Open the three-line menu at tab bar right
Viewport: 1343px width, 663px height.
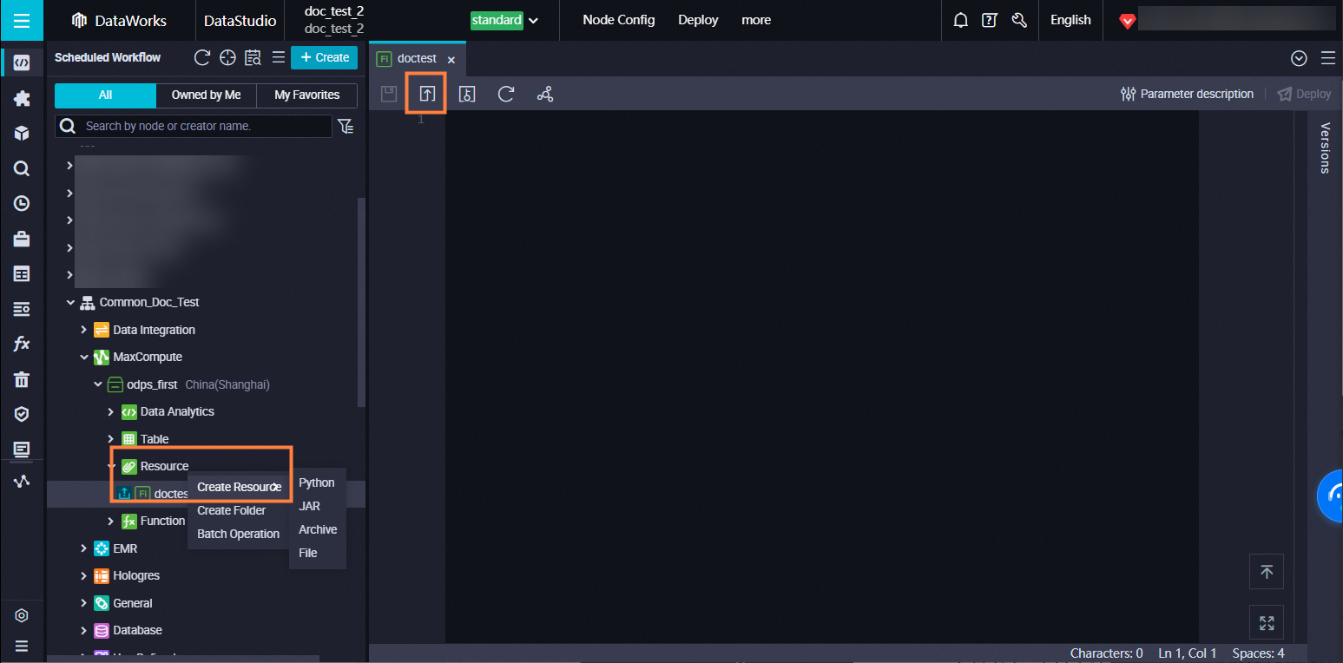(x=1327, y=58)
